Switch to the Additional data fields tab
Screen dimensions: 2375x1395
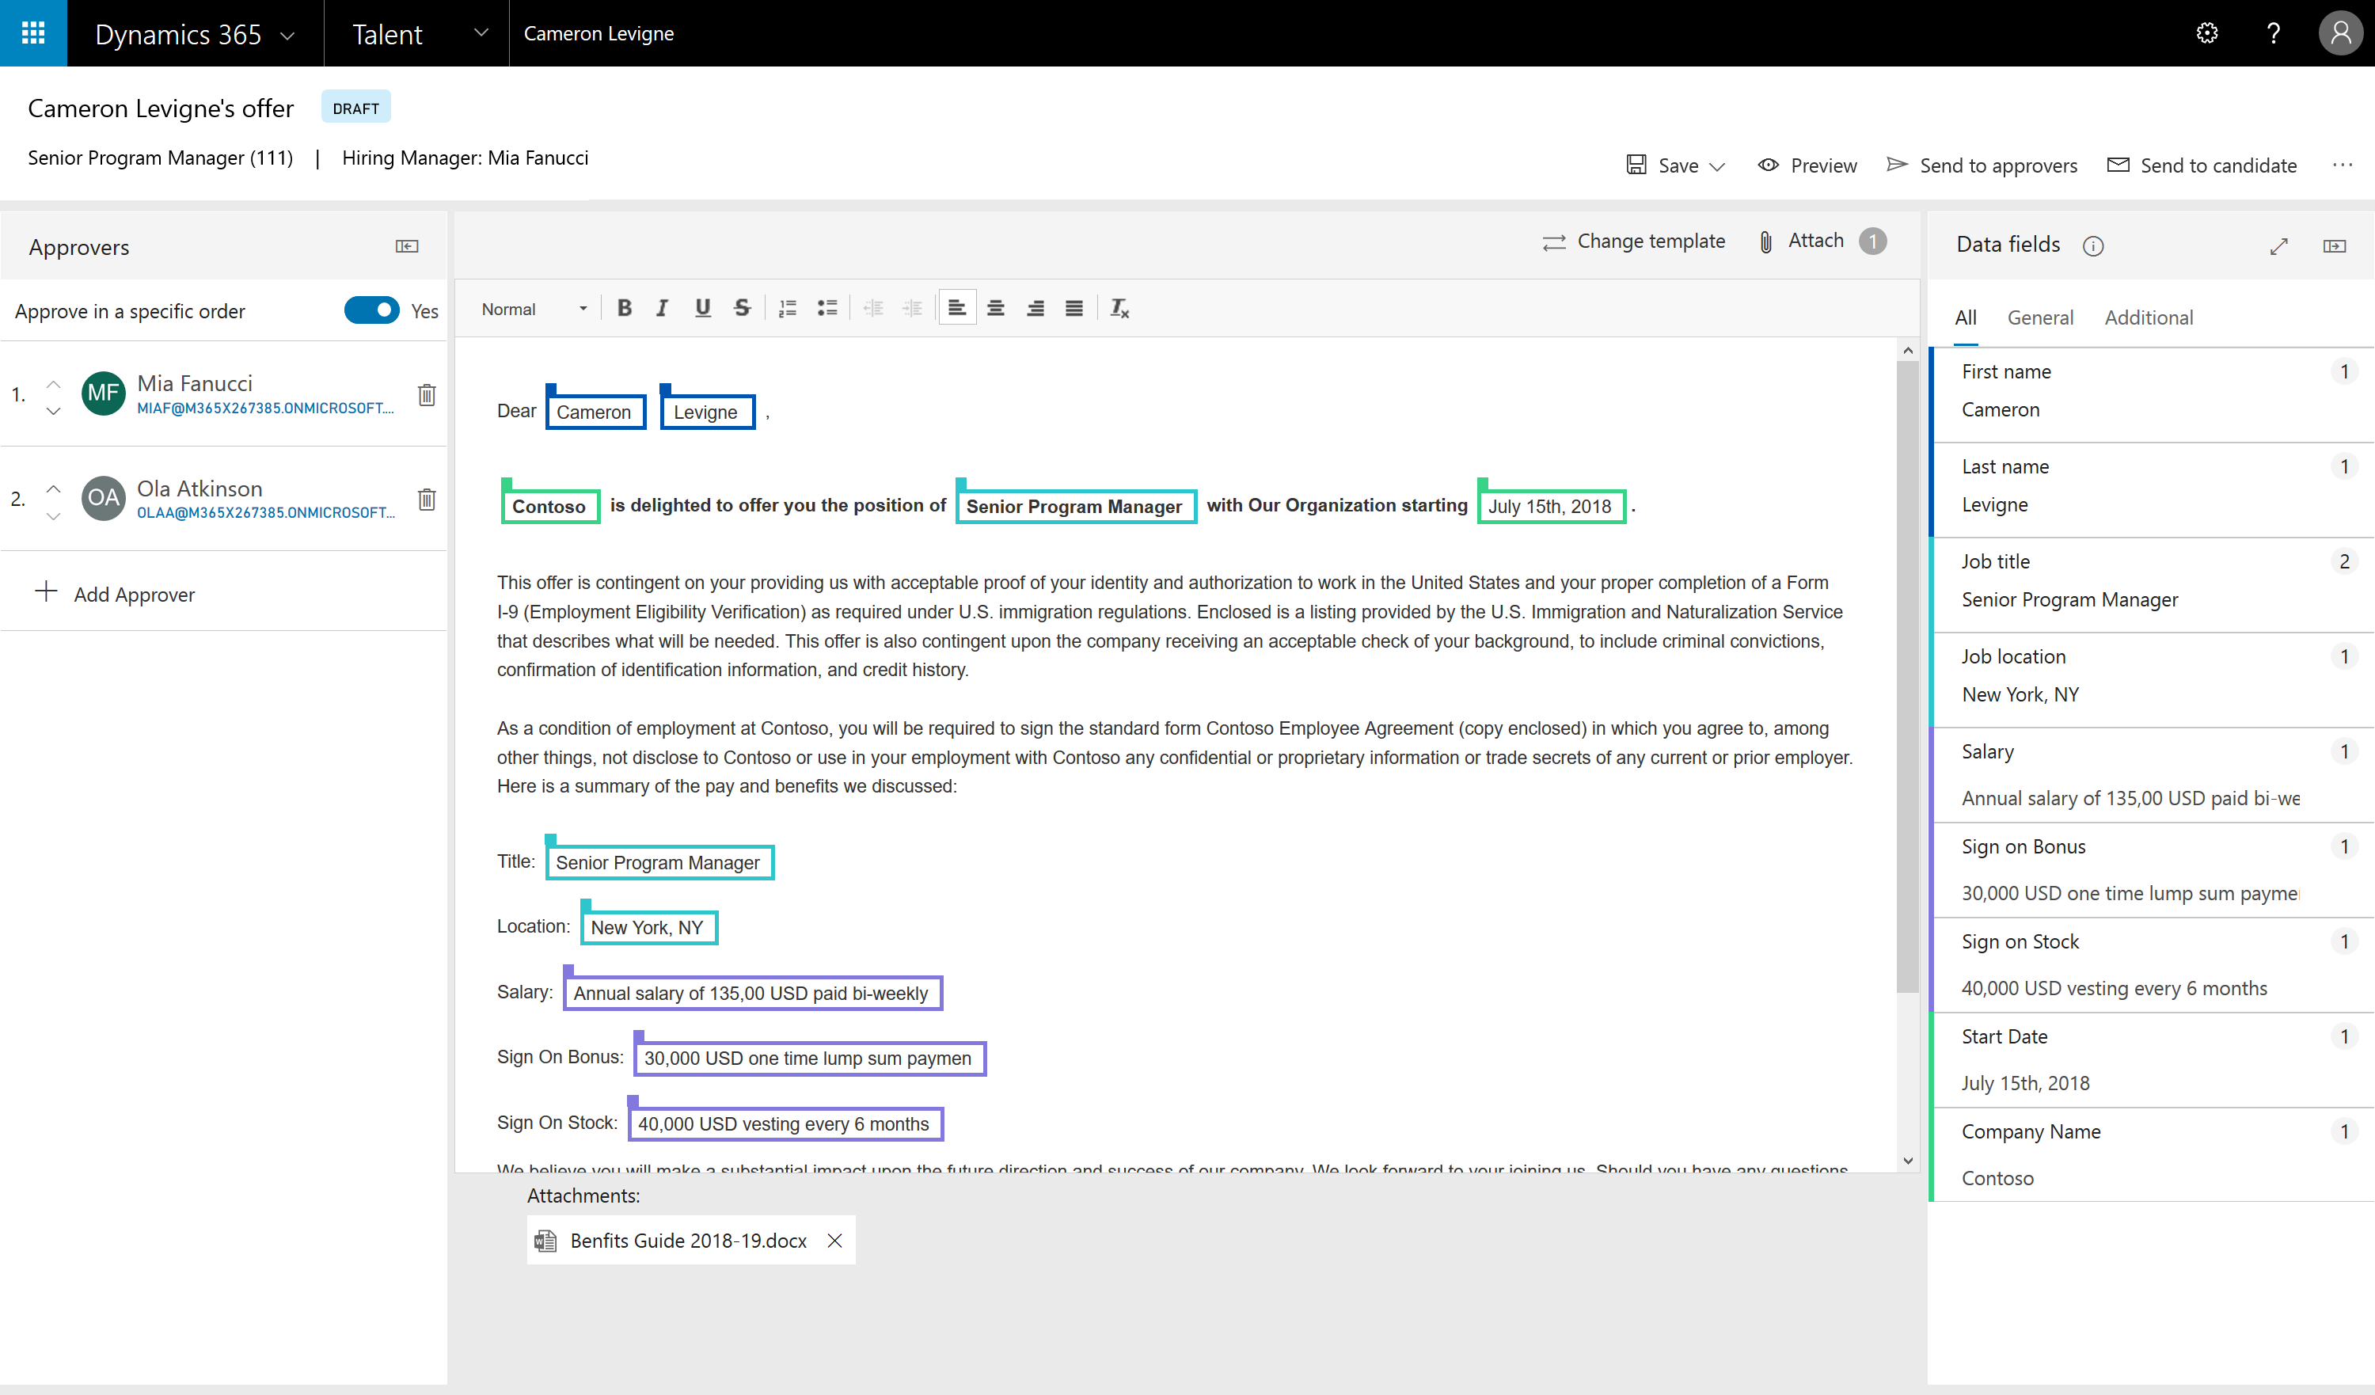[x=2148, y=317]
